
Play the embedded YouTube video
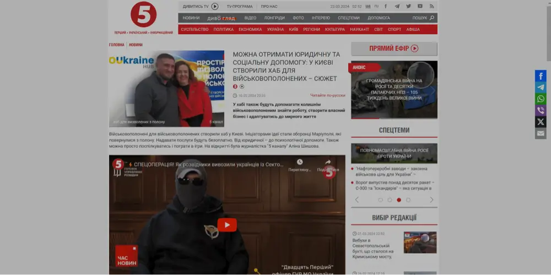226,225
